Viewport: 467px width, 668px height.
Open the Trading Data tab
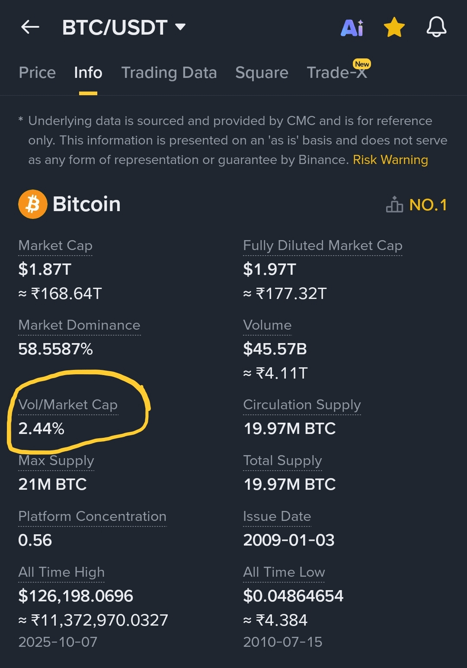click(169, 73)
